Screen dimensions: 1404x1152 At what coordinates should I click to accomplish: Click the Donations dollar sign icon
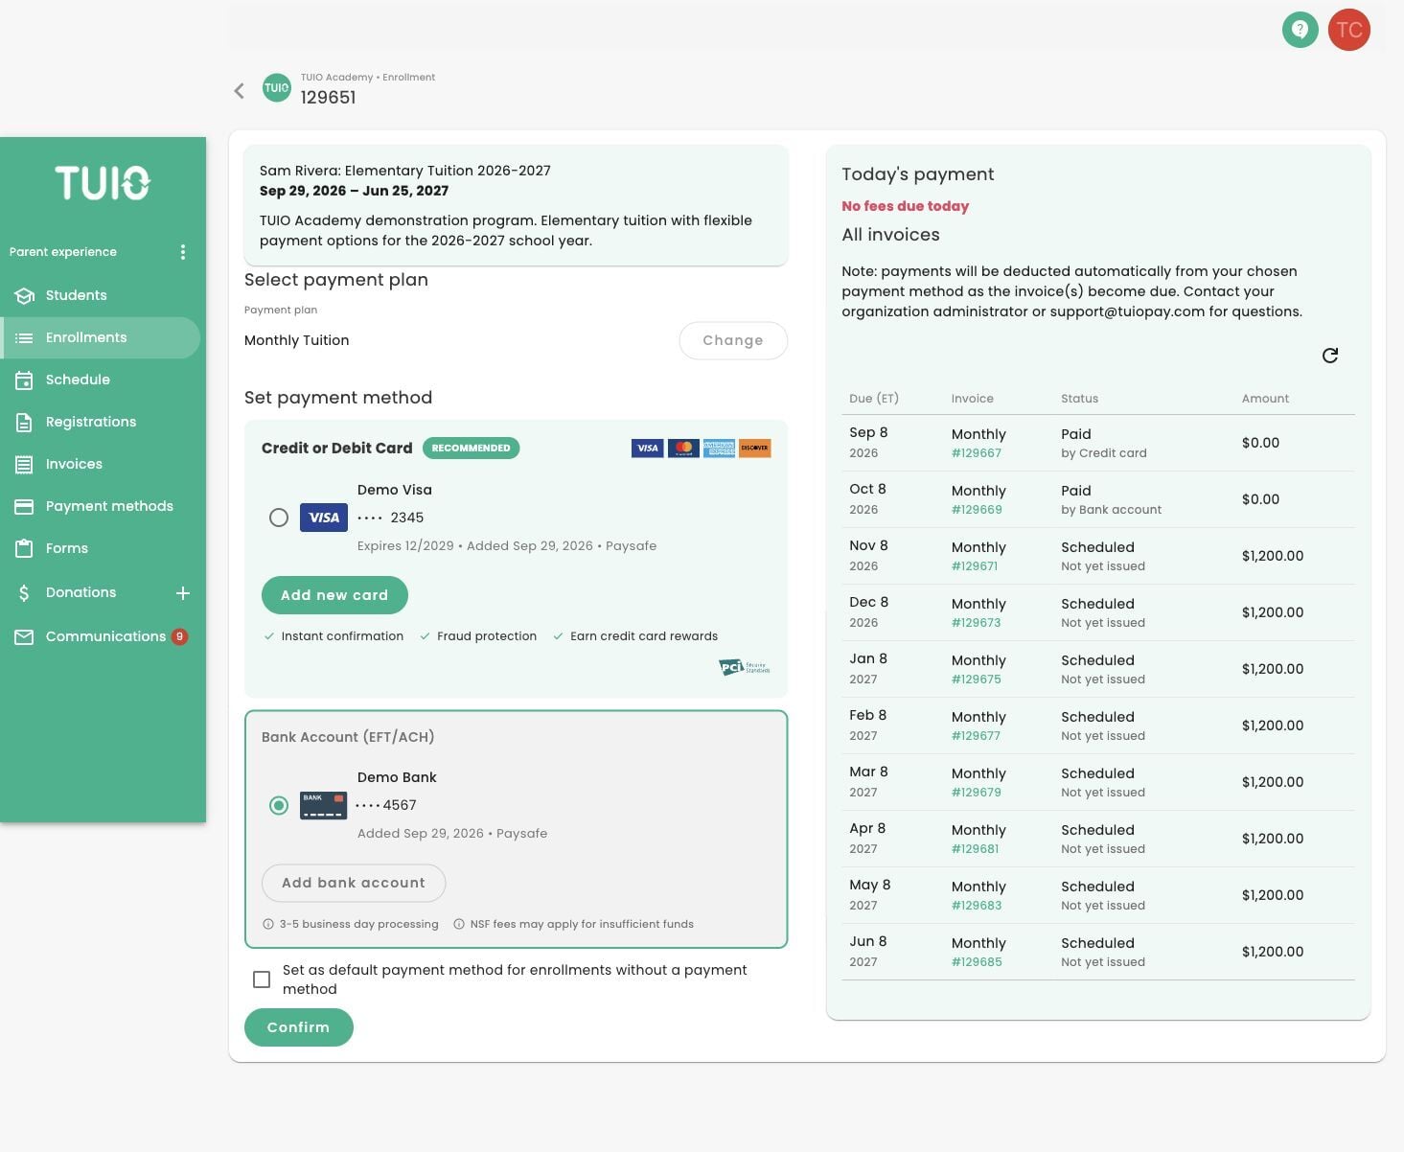[x=24, y=593]
